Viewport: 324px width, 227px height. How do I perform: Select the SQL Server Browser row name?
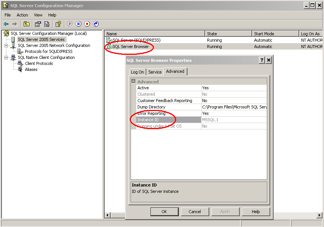tap(131, 47)
